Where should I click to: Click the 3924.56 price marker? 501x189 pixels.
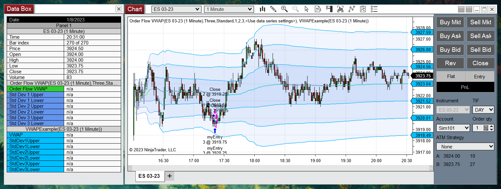click(421, 67)
